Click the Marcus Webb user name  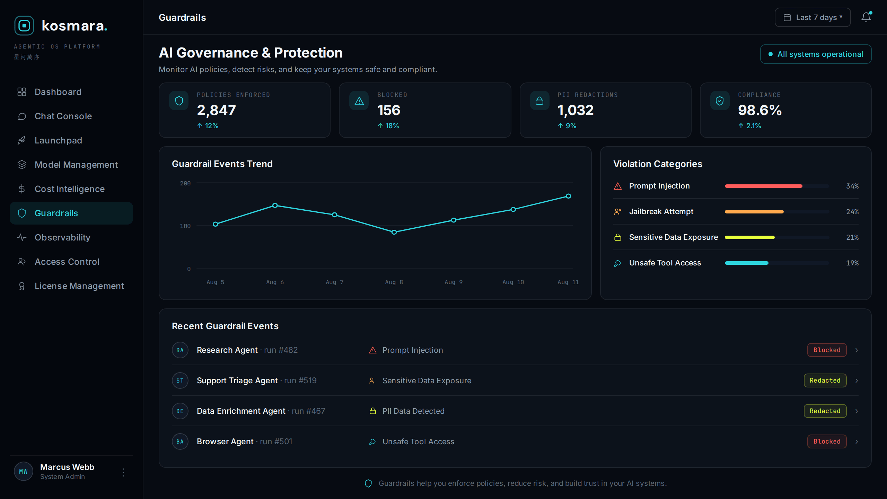tap(67, 467)
